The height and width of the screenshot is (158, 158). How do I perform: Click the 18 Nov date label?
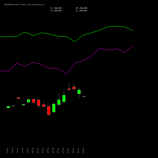[x=23, y=150]
